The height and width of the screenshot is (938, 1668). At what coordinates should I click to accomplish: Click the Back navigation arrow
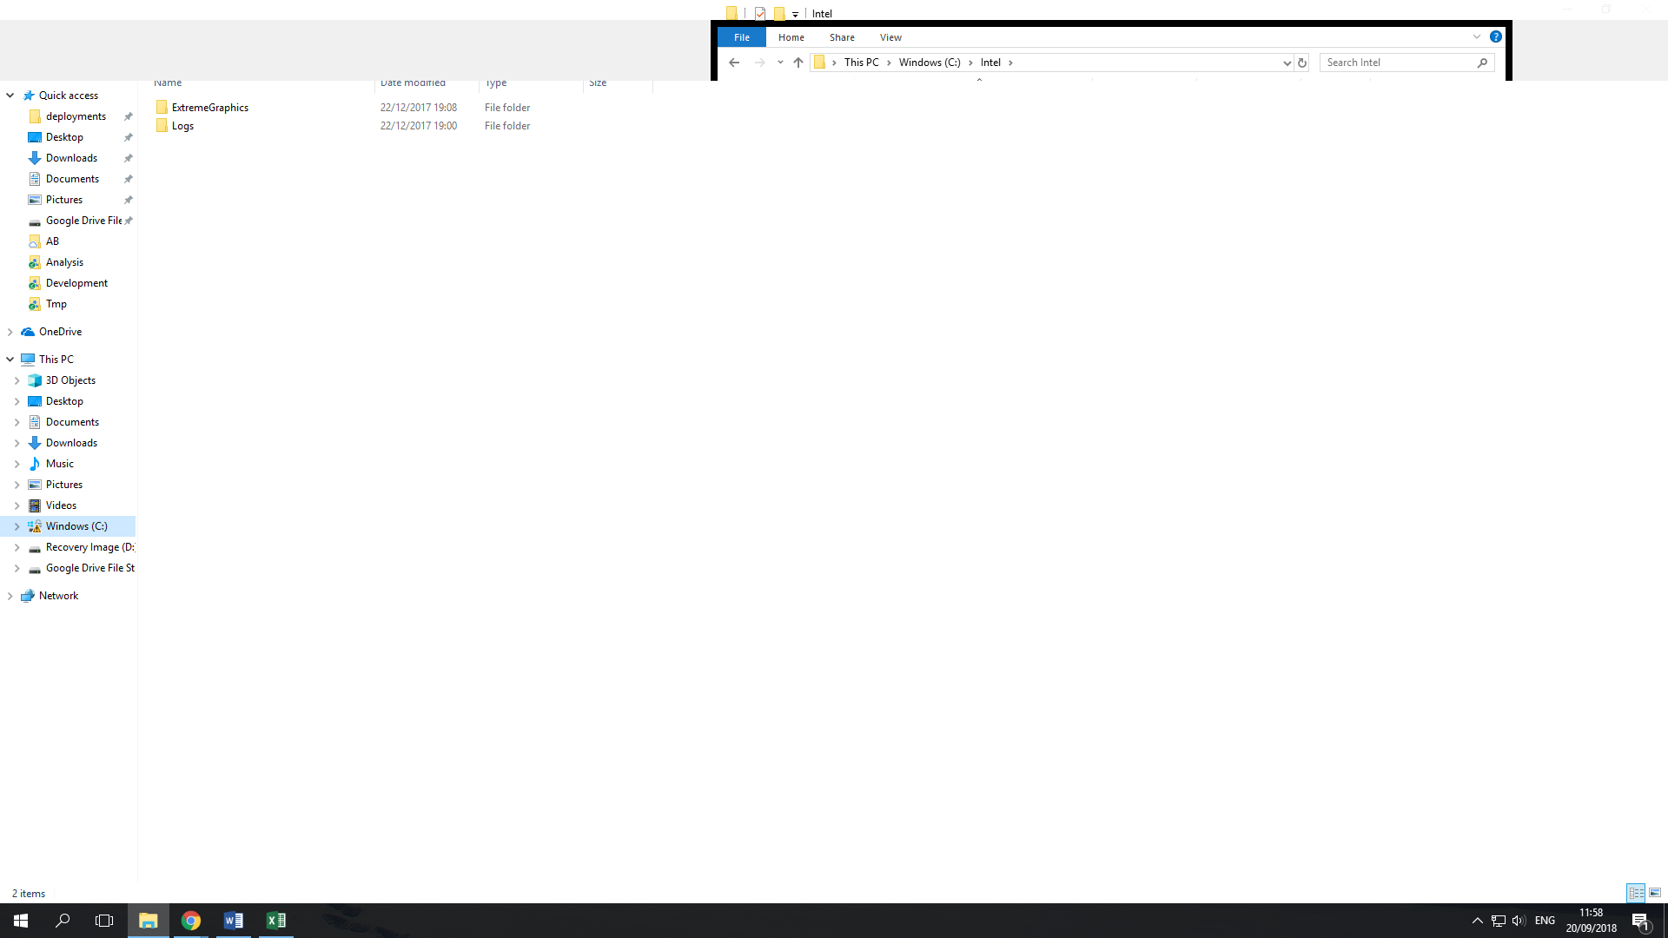pos(734,63)
